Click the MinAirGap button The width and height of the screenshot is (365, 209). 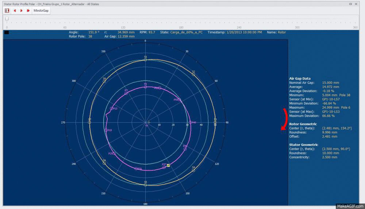coord(41,11)
